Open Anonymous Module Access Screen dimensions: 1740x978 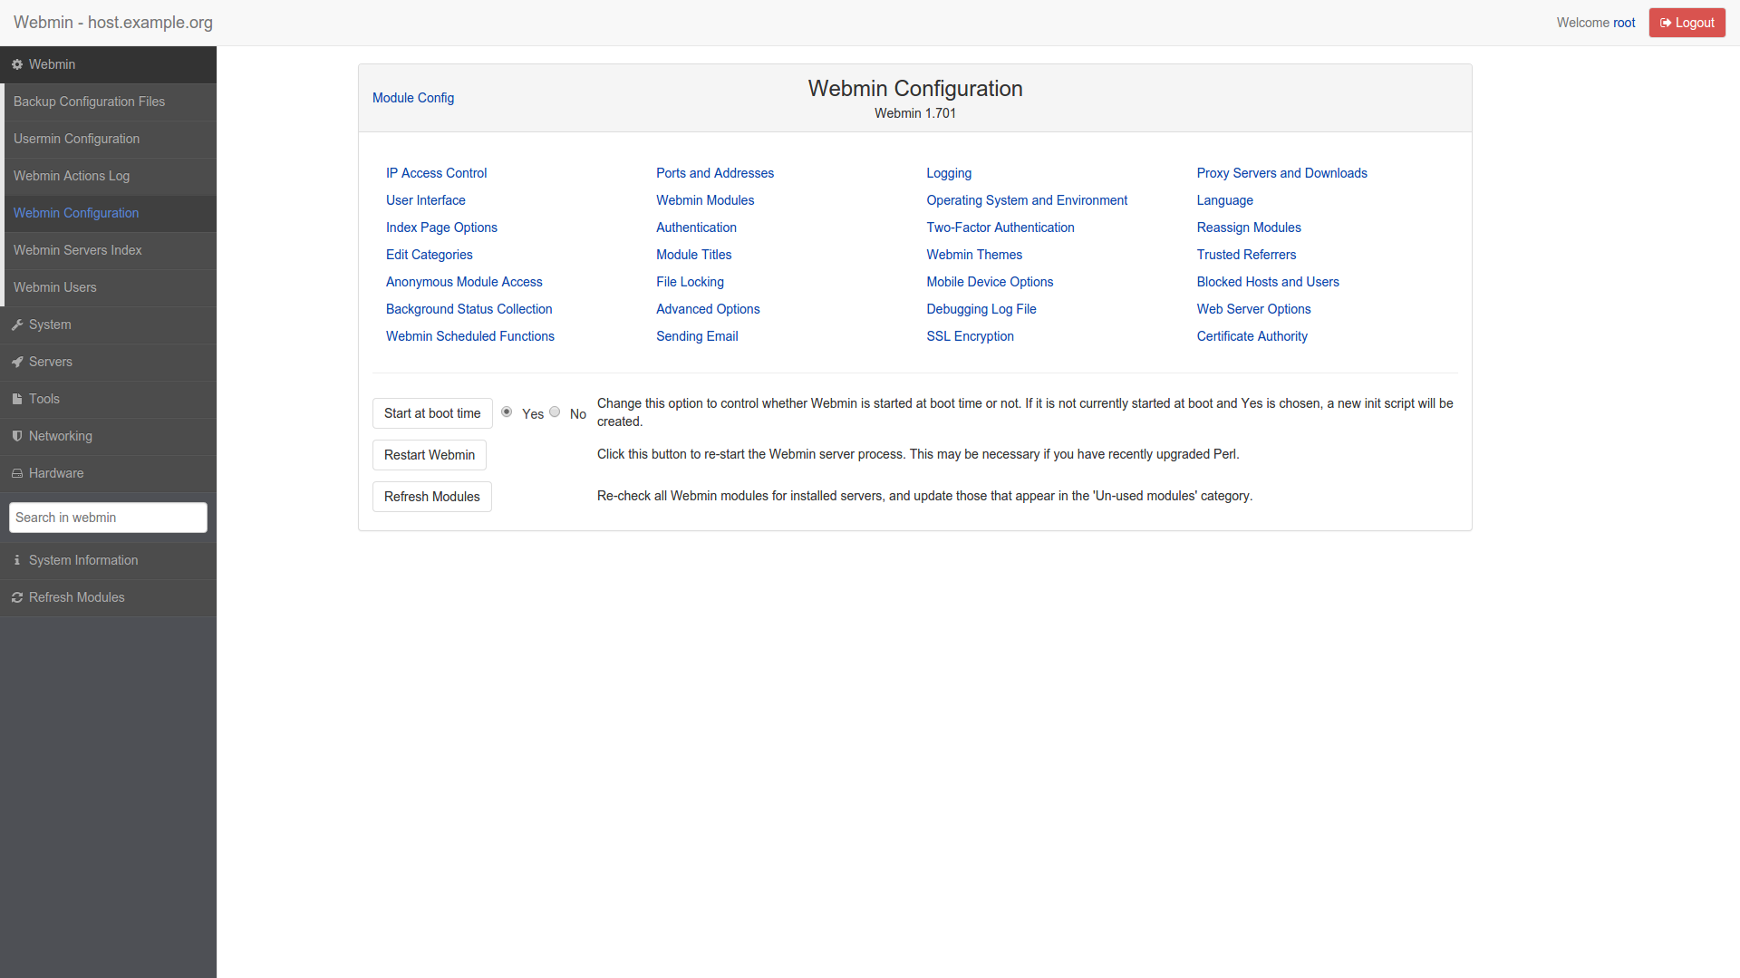pyautogui.click(x=464, y=282)
